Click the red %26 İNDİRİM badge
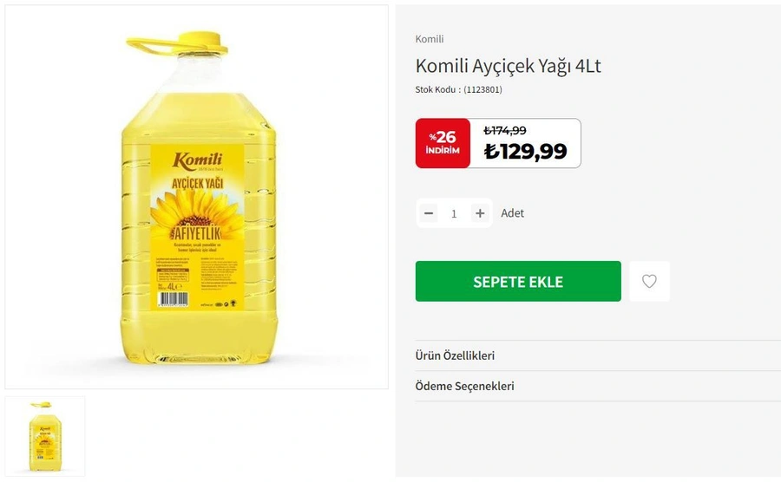The image size is (781, 482). (443, 143)
